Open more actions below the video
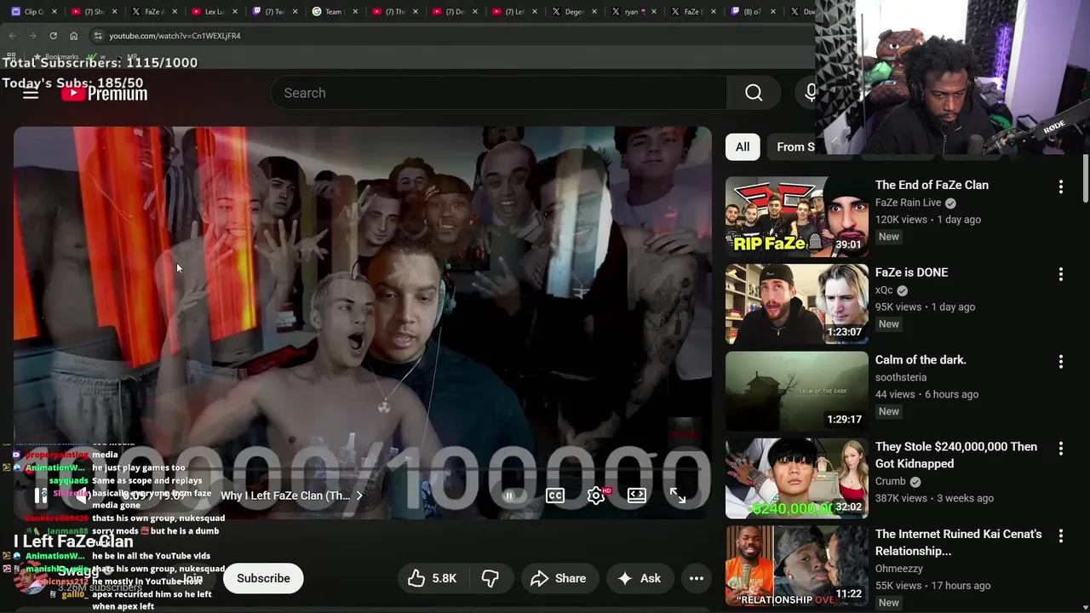1090x613 pixels. point(697,578)
